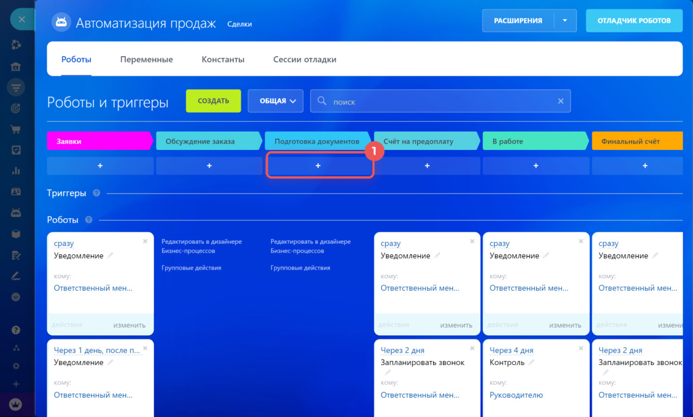
Task: Click the bar chart analytics sidebar icon
Action: [x=16, y=171]
